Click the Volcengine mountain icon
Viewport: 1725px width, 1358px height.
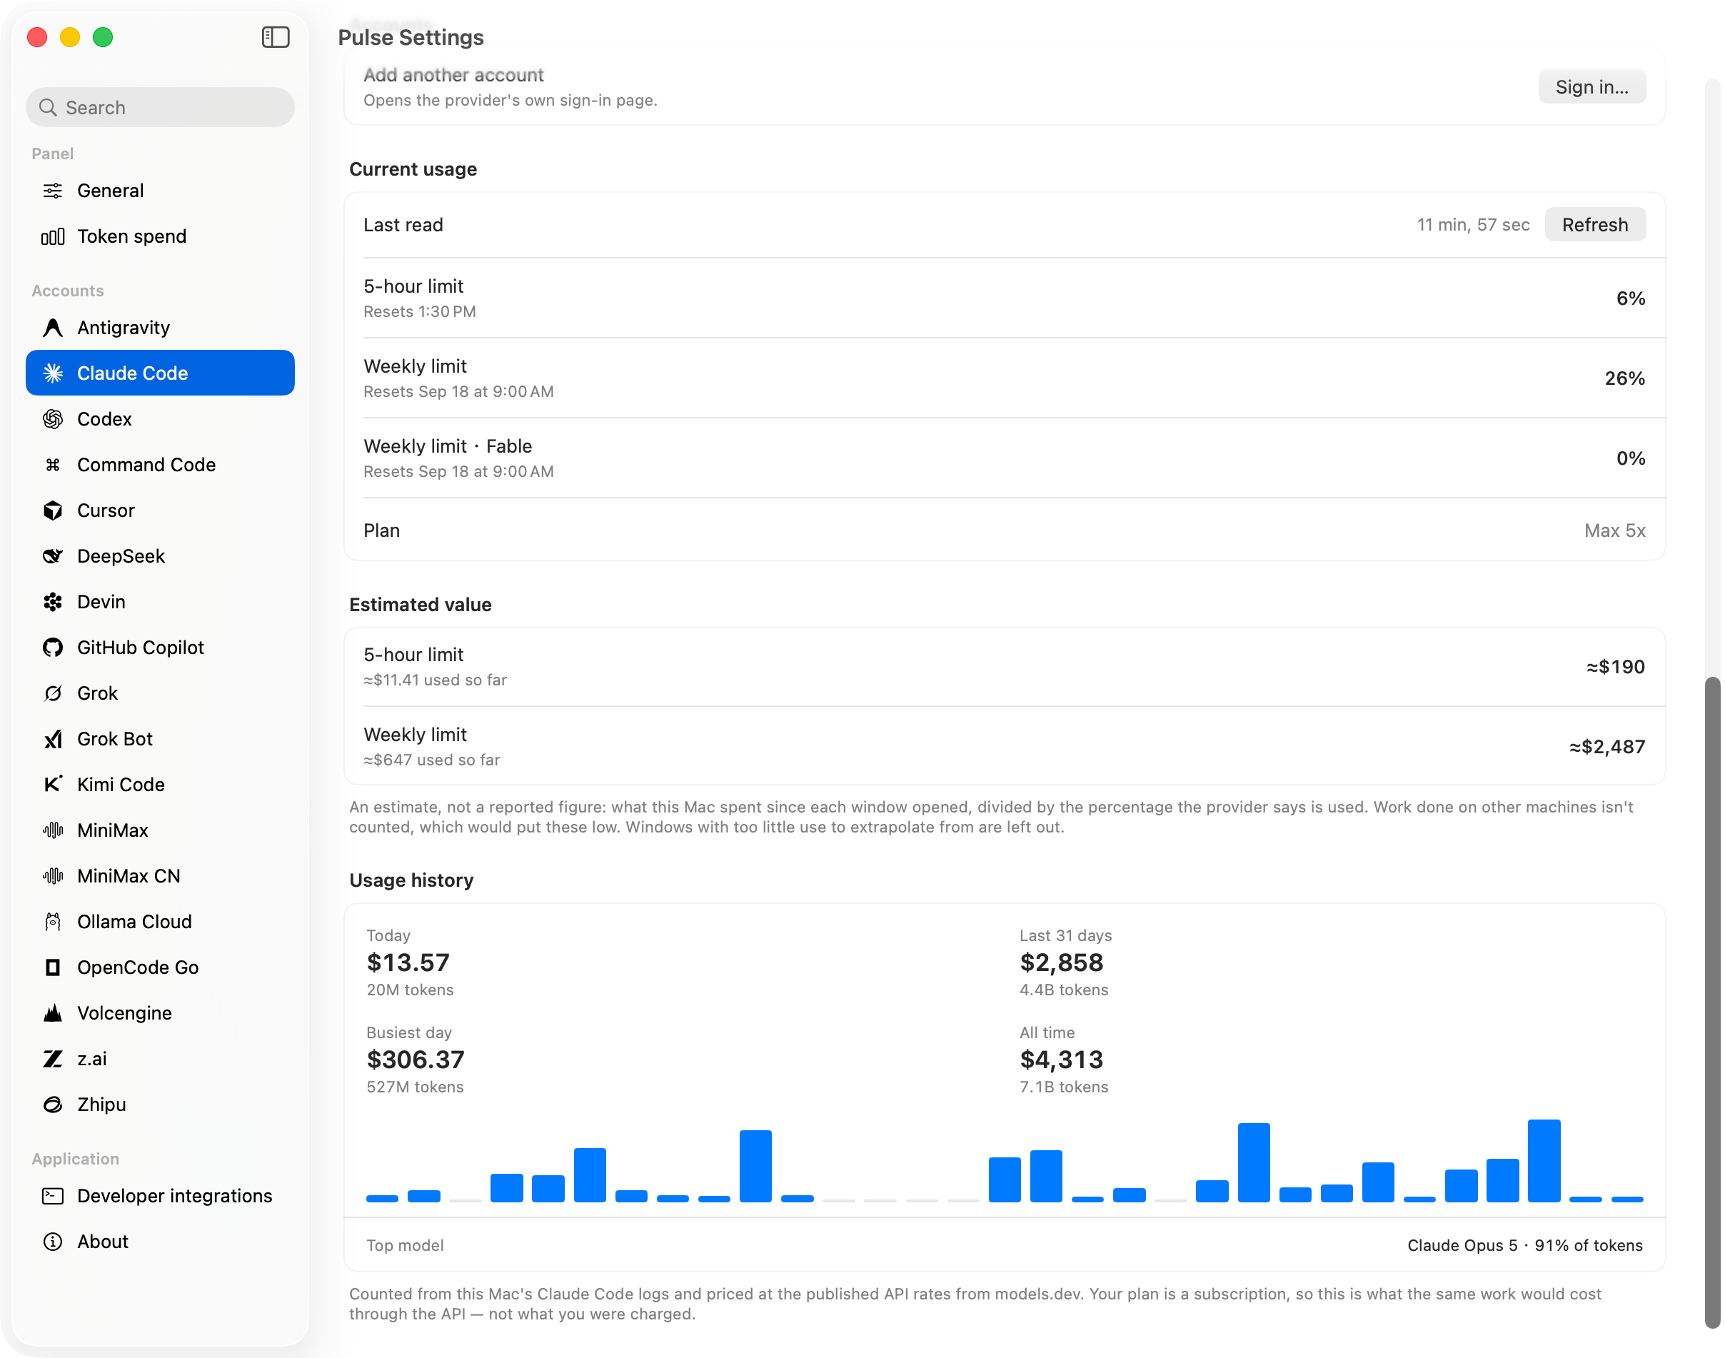[52, 1013]
